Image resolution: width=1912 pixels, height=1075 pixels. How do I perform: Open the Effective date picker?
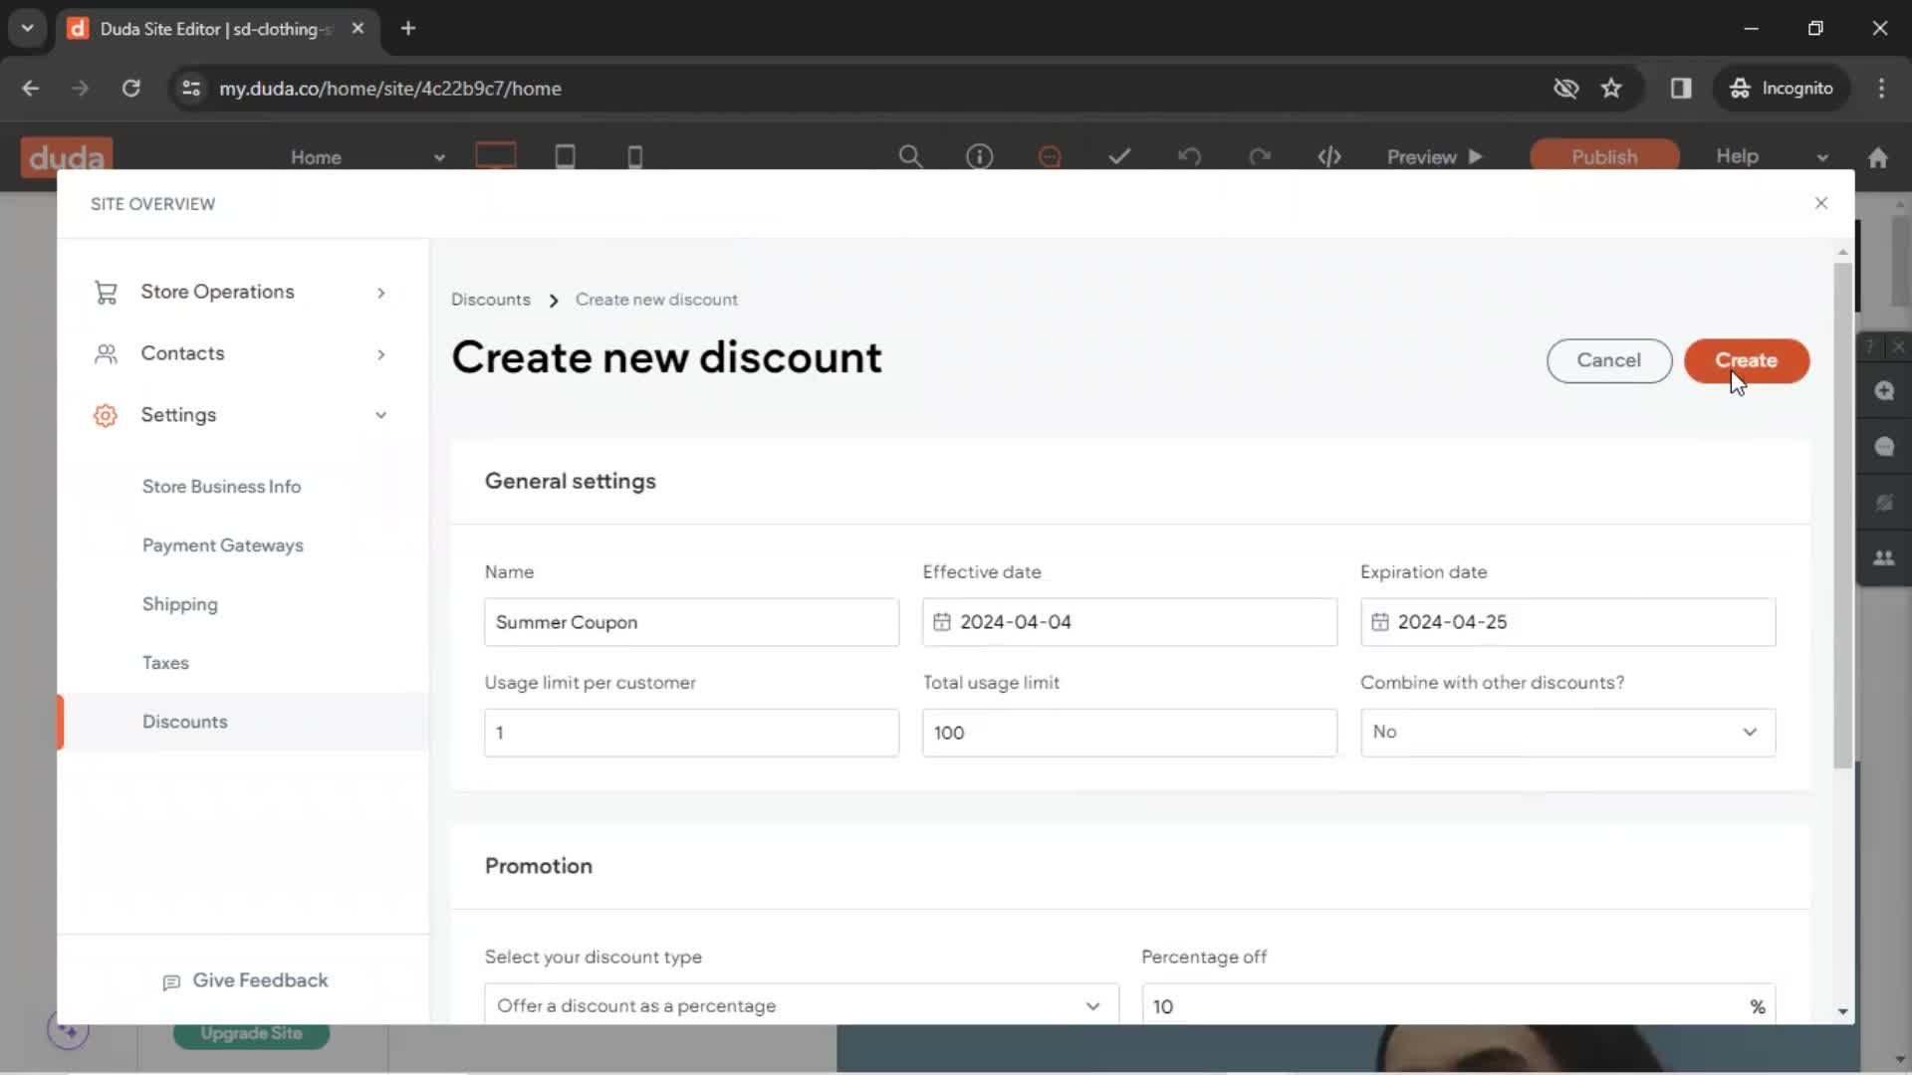pos(1129,622)
